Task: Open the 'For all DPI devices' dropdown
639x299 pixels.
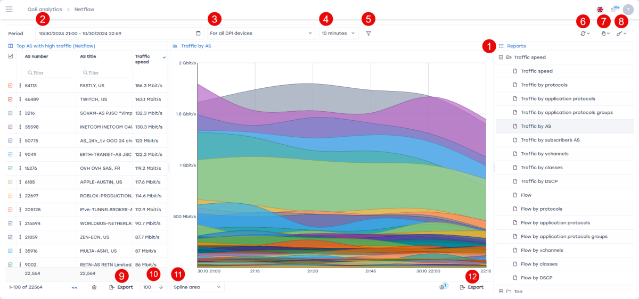Action: pyautogui.click(x=260, y=33)
